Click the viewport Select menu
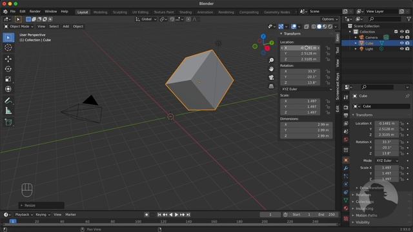Image resolution: width=413 pixels, height=232 pixels. tap(54, 26)
